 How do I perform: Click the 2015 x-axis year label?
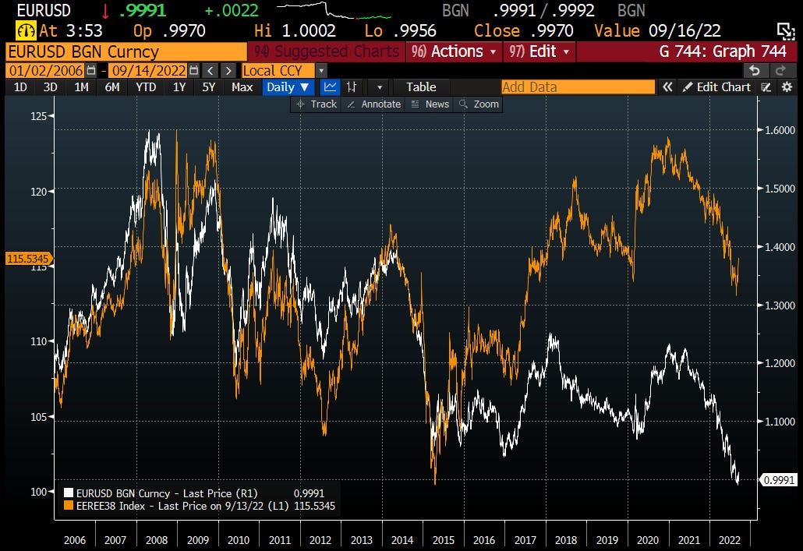pos(443,540)
